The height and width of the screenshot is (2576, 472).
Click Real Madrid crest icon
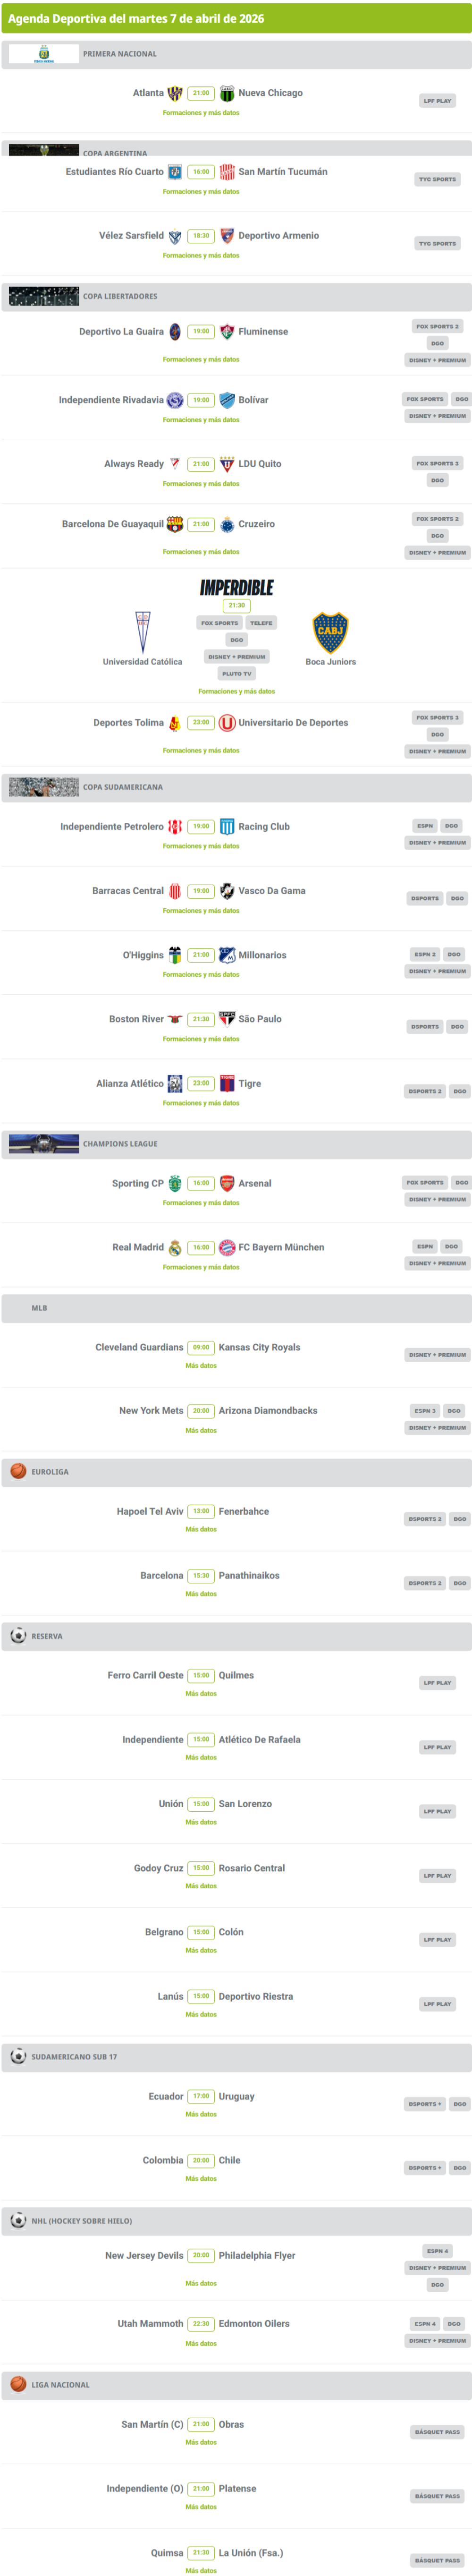tap(175, 1247)
